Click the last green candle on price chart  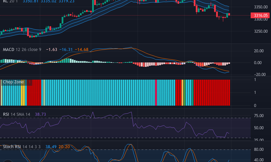[227, 15]
